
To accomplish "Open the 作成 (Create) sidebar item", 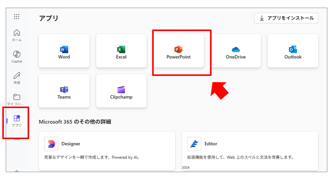I will (x=16, y=78).
